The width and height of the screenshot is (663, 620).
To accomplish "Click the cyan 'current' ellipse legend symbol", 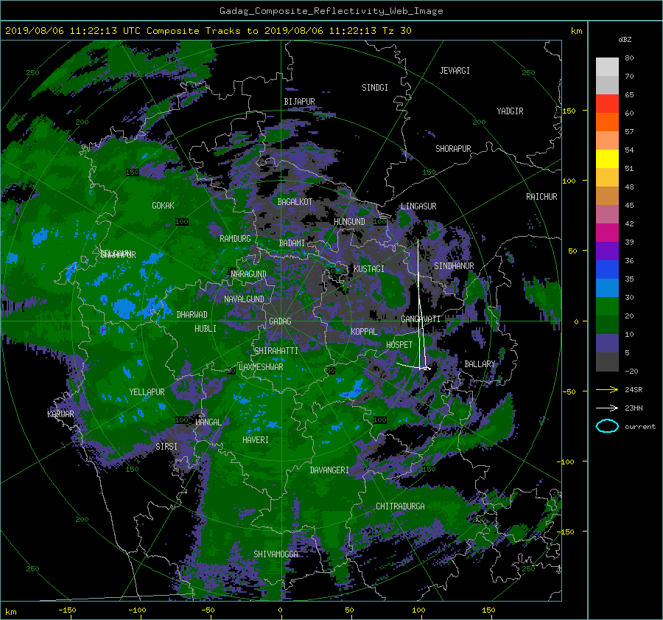I will 607,426.
